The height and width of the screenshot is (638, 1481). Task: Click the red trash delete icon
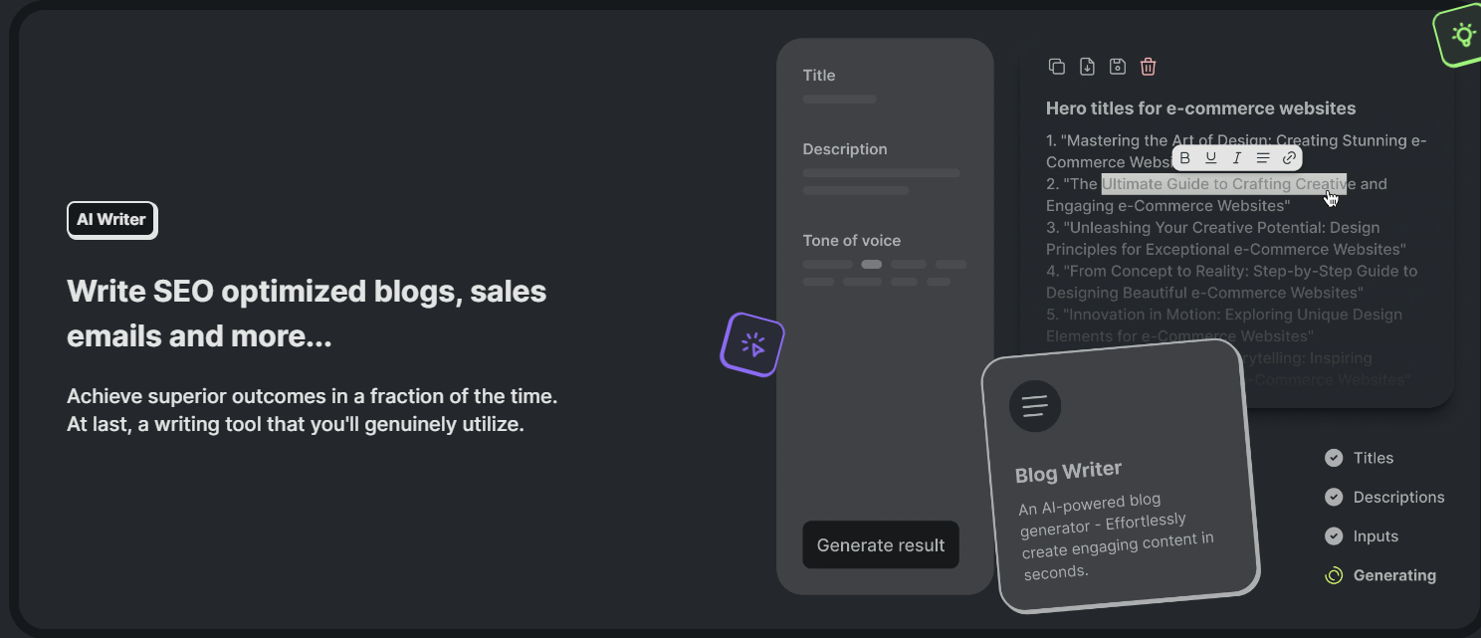point(1148,67)
